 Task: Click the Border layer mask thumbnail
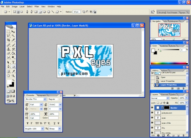click(x=166, y=107)
